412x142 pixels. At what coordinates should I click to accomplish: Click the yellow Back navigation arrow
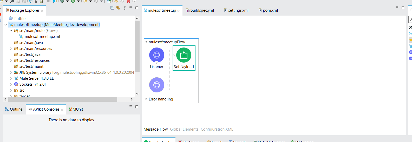pyautogui.click(x=85, y=1)
